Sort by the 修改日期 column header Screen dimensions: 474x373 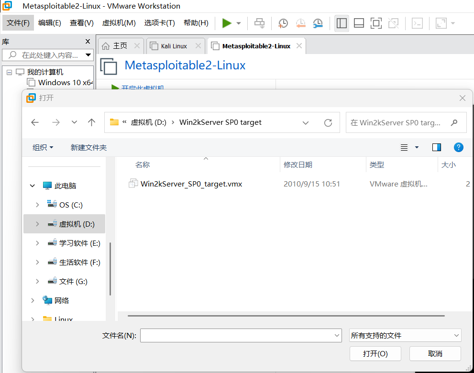(298, 165)
